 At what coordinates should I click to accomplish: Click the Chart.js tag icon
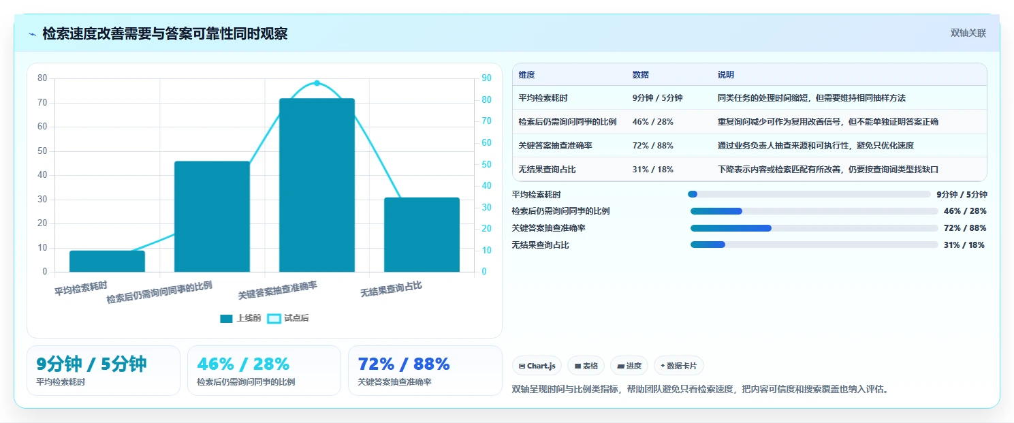(522, 366)
